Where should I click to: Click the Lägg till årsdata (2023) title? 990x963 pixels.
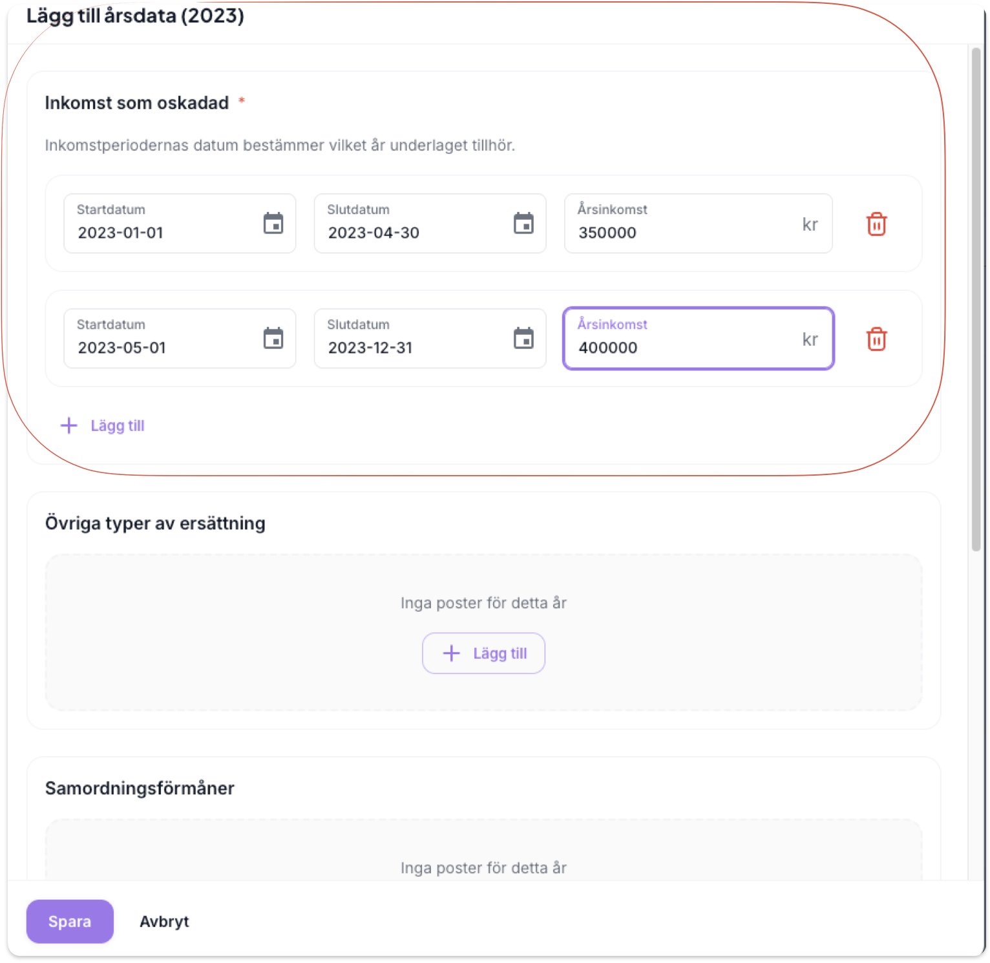point(135,16)
